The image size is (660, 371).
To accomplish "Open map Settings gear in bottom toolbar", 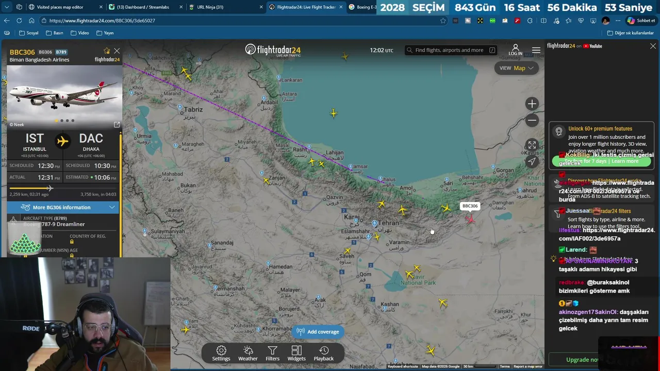I will [221, 353].
